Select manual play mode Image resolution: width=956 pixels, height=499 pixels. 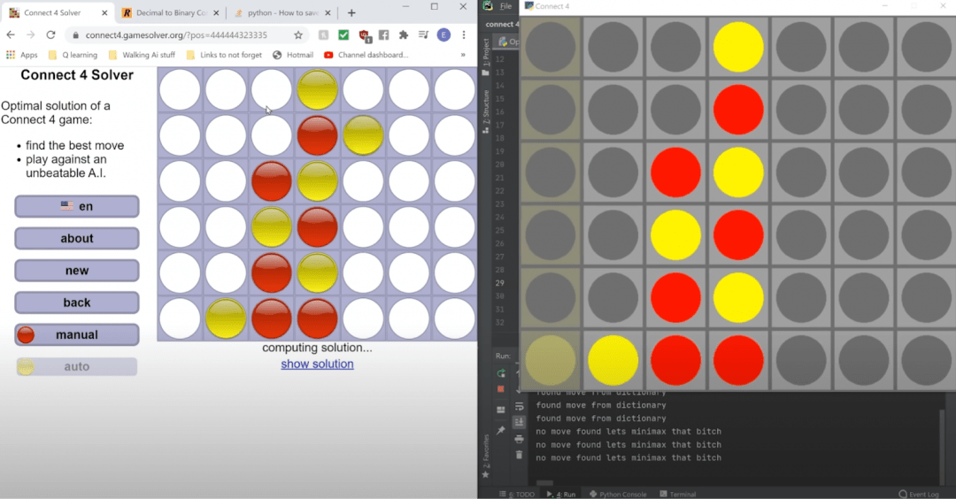click(77, 334)
